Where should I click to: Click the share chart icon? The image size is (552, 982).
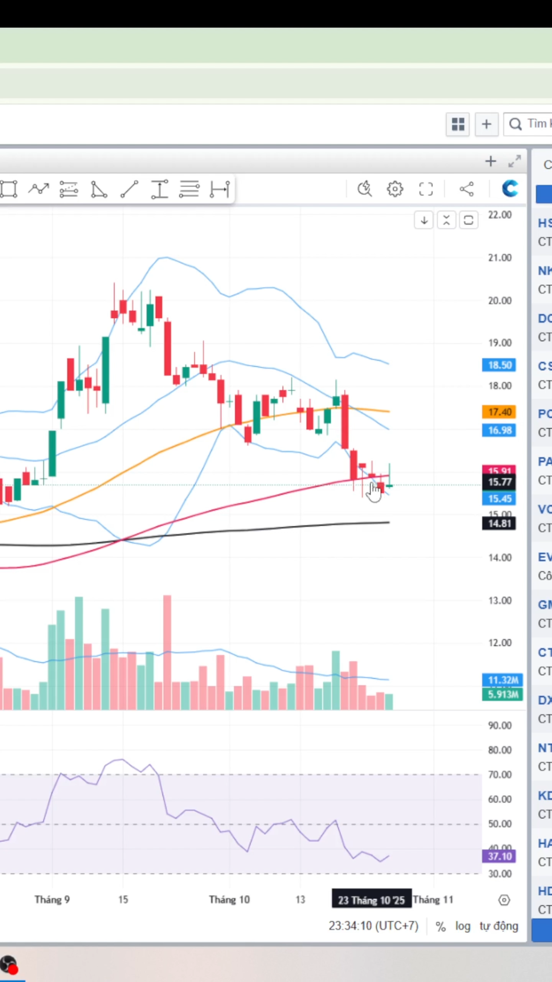(x=467, y=189)
